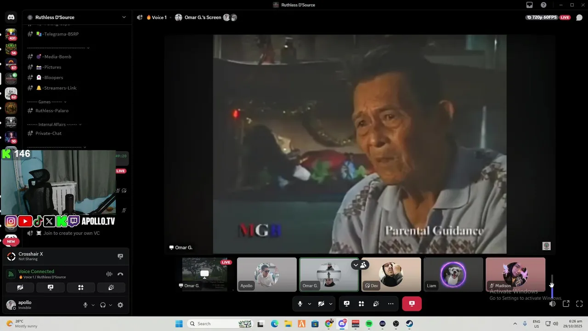
Task: Select Liam's participant tile
Action: point(453,274)
